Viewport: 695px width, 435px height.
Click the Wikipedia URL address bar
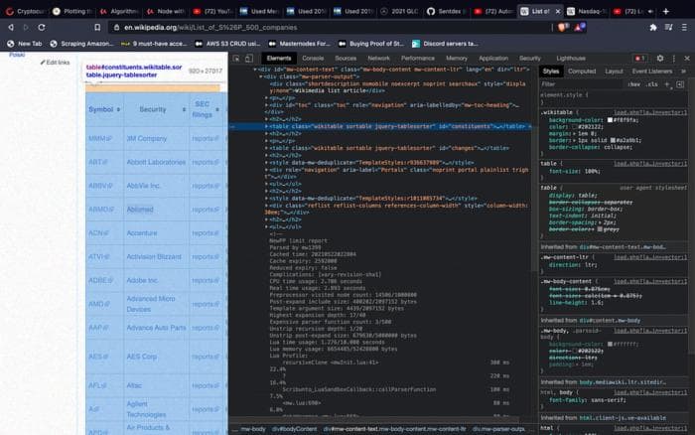[x=328, y=27]
